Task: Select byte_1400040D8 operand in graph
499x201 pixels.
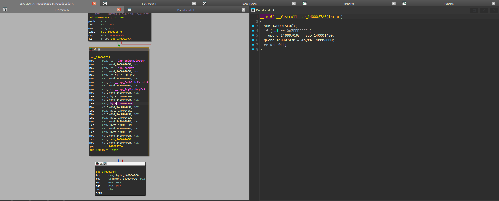Action: click(x=121, y=104)
